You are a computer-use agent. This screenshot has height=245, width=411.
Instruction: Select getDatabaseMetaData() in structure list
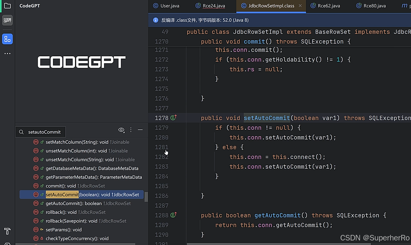pyautogui.click(x=81, y=168)
